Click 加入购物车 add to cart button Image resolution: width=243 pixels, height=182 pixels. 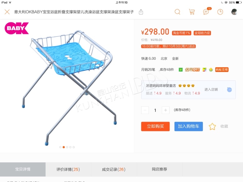pyautogui.click(x=188, y=126)
